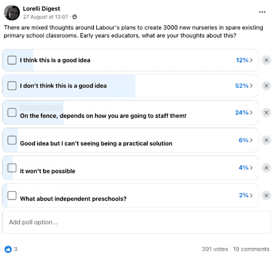This screenshot has width=275, height=257.
Task: Open the Lorelli Digest page link
Action: [41, 9]
